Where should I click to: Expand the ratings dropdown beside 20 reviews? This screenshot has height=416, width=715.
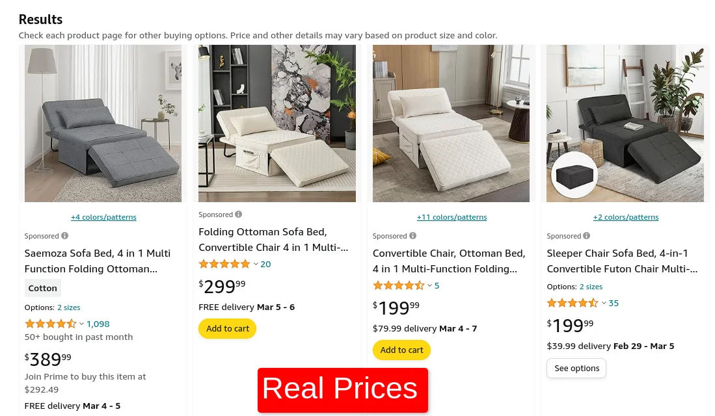256,264
